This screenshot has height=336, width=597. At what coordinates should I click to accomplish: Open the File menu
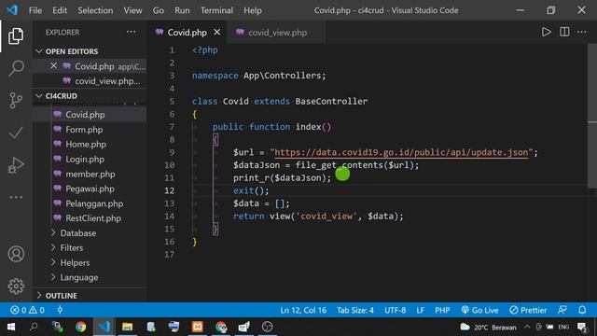pos(35,10)
